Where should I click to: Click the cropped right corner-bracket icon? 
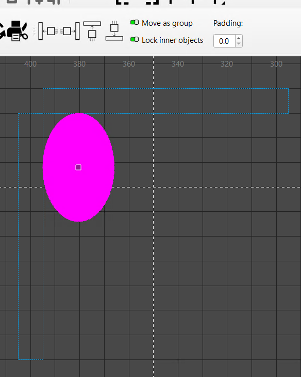click(153, 3)
